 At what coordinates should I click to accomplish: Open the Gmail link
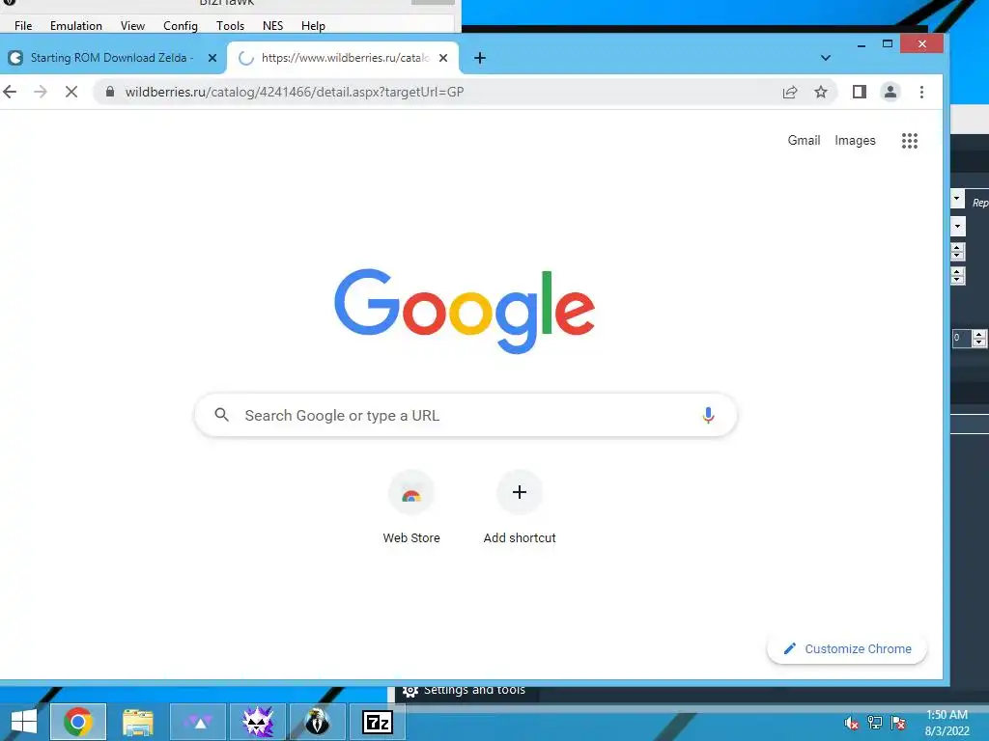click(804, 141)
